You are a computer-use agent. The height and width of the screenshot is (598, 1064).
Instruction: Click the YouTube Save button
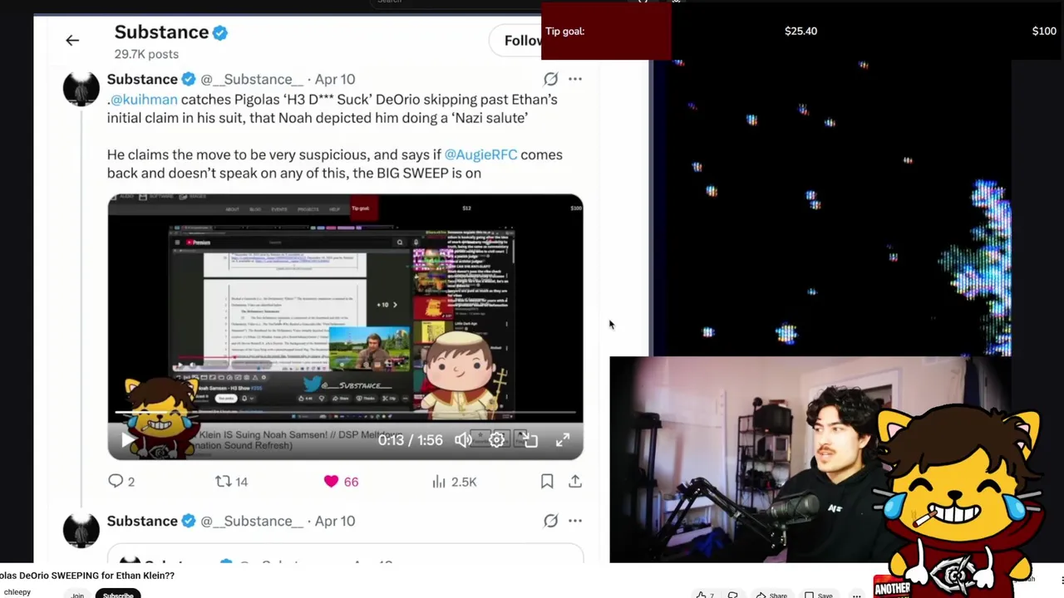coord(818,595)
